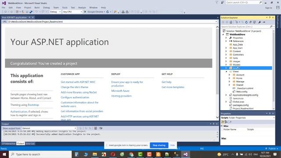Click Publish in the status bar
The width and height of the screenshot is (281, 158).
click(x=272, y=149)
